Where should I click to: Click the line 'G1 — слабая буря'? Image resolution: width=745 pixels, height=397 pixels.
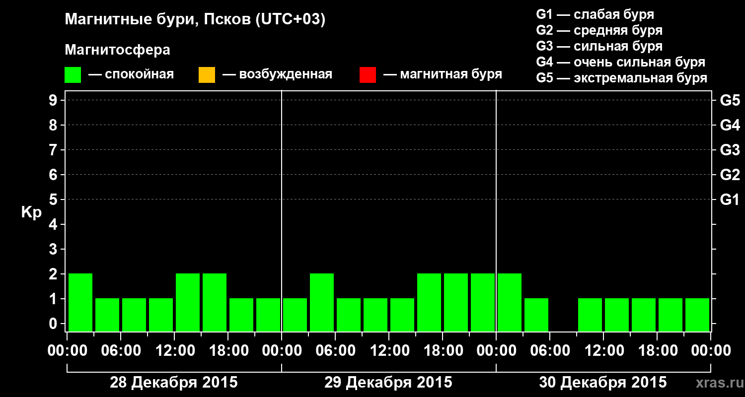[x=595, y=14]
